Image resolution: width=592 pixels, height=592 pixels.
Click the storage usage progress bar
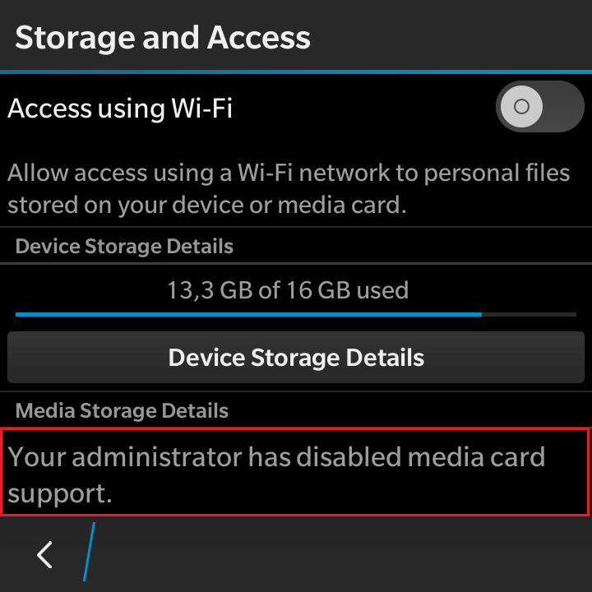point(296,314)
